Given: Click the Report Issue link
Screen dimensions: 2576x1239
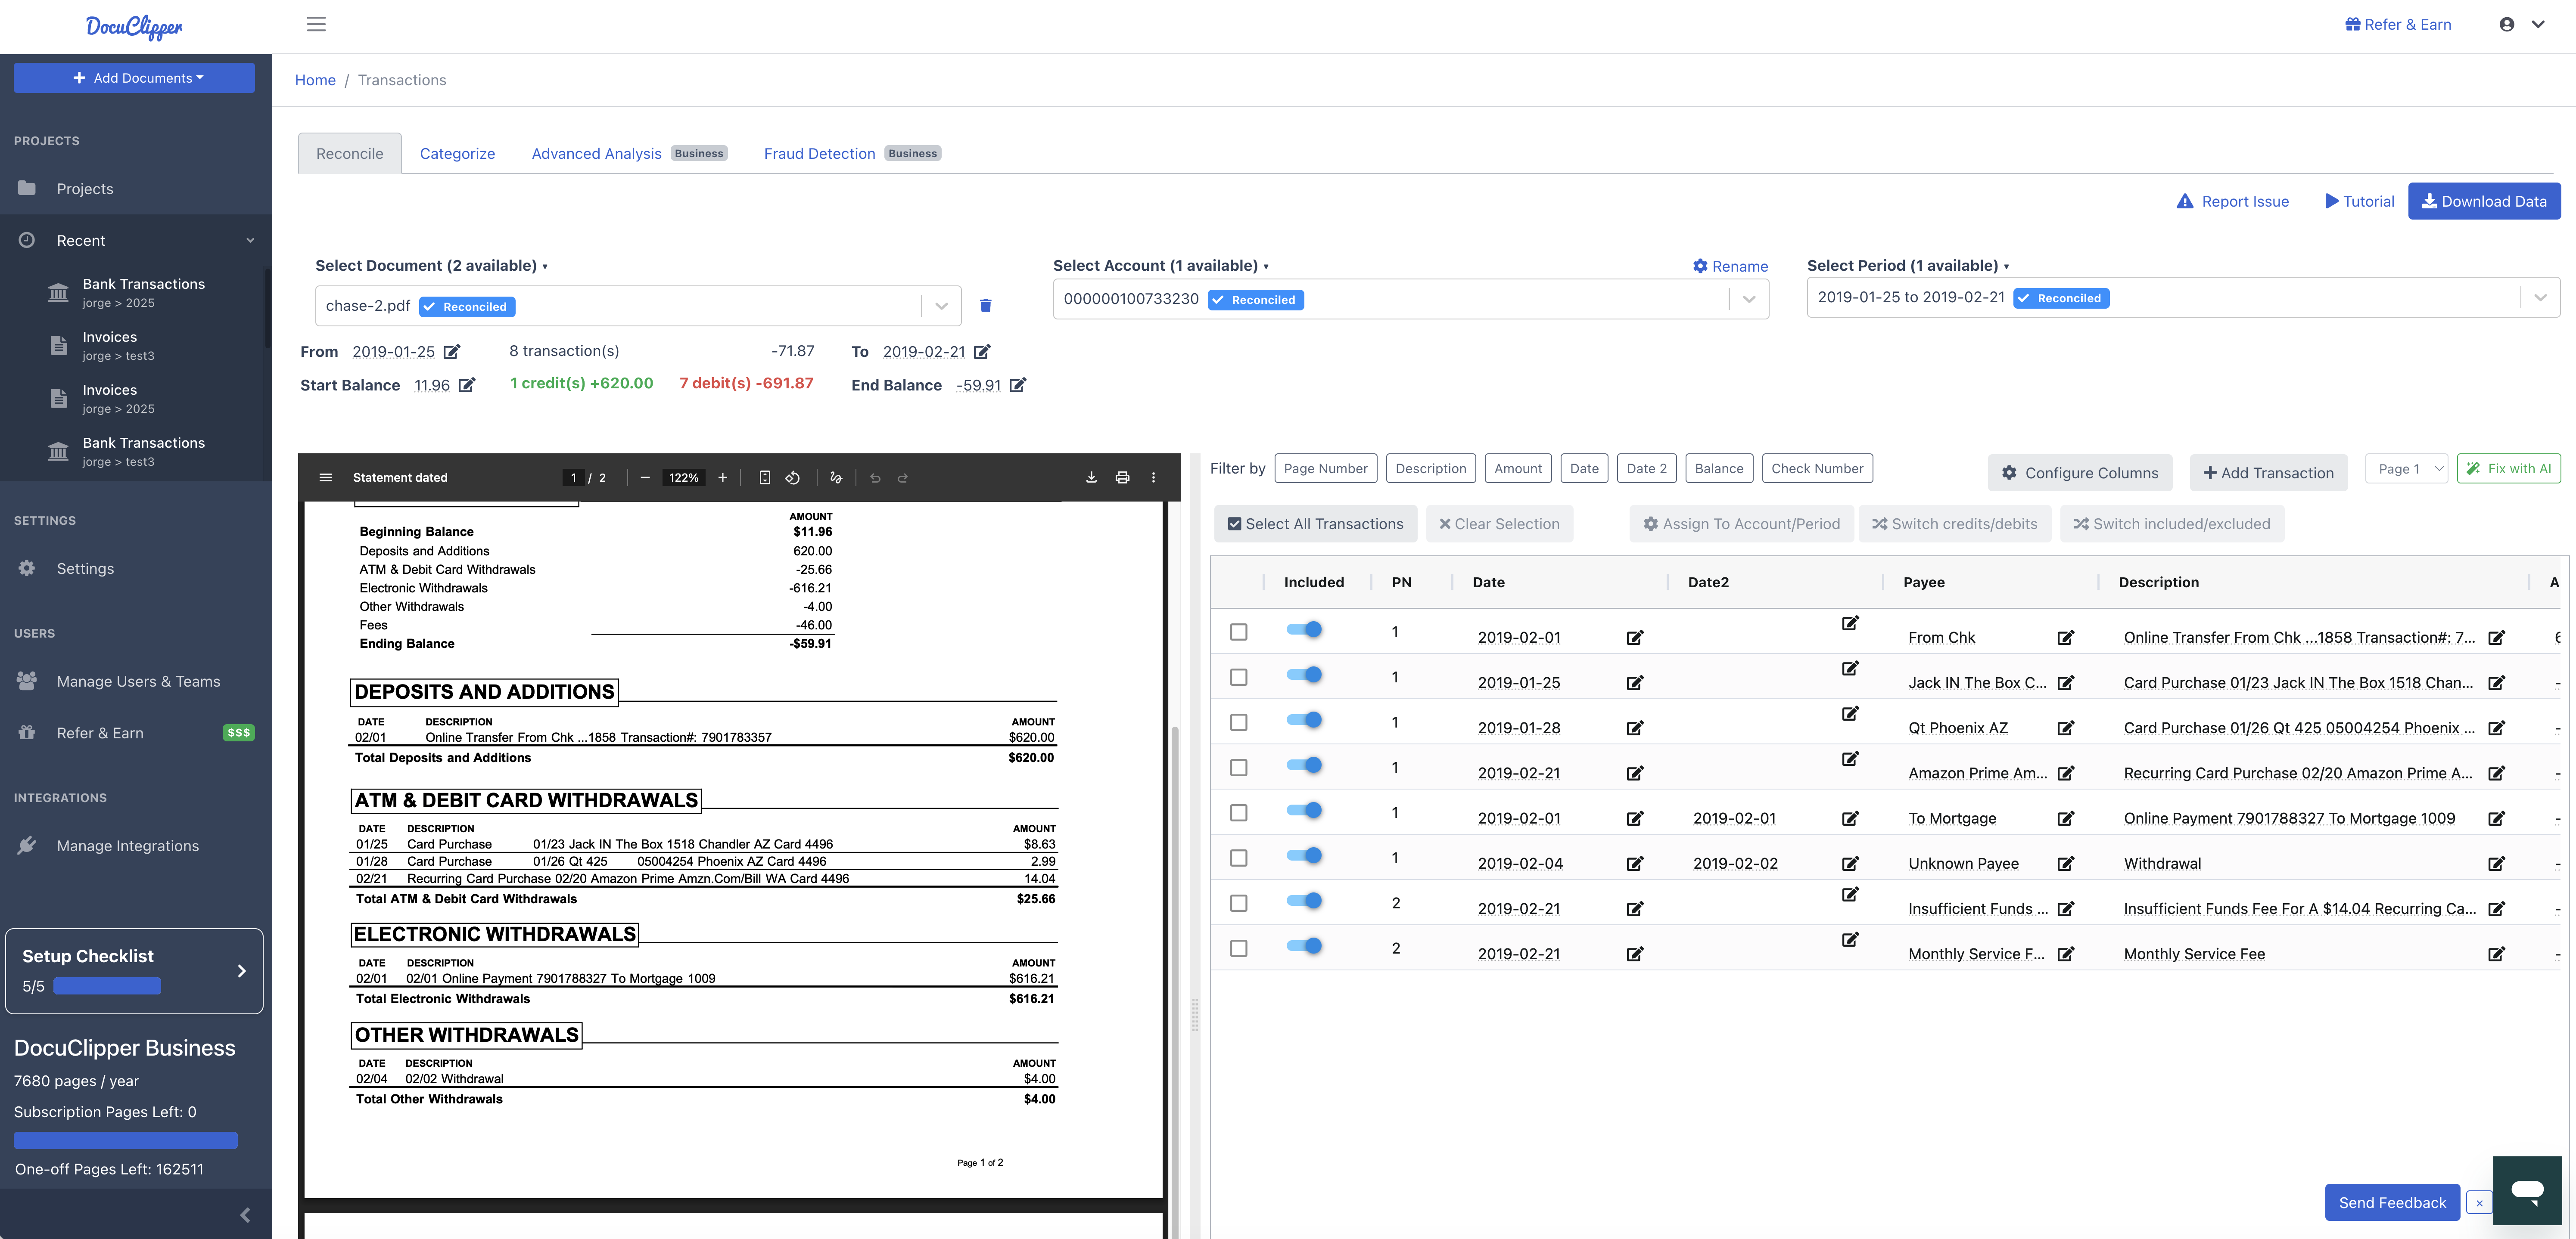Looking at the screenshot, I should click(2233, 201).
